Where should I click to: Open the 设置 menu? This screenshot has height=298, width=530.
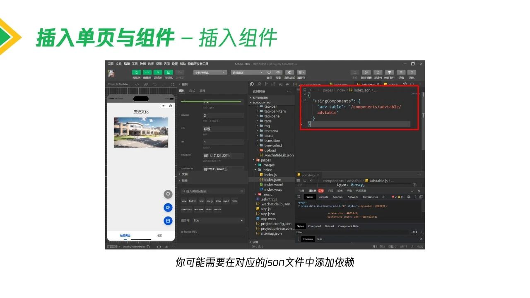[175, 64]
